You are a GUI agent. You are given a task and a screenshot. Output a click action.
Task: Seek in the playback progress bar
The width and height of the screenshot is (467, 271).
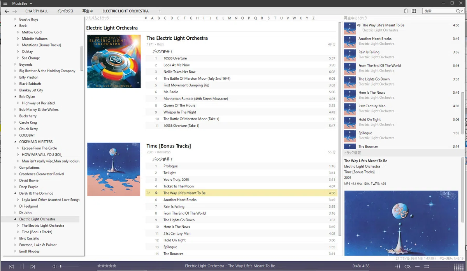pos(233,270)
